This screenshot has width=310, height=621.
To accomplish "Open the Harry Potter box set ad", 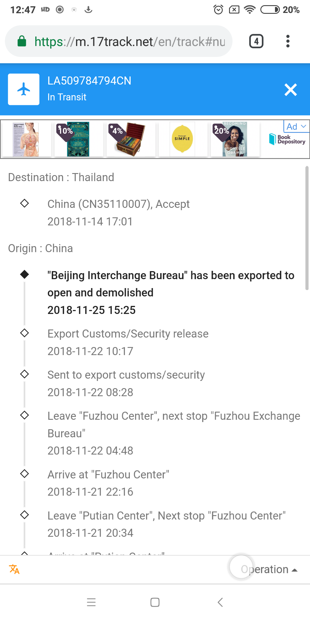I will tap(131, 139).
